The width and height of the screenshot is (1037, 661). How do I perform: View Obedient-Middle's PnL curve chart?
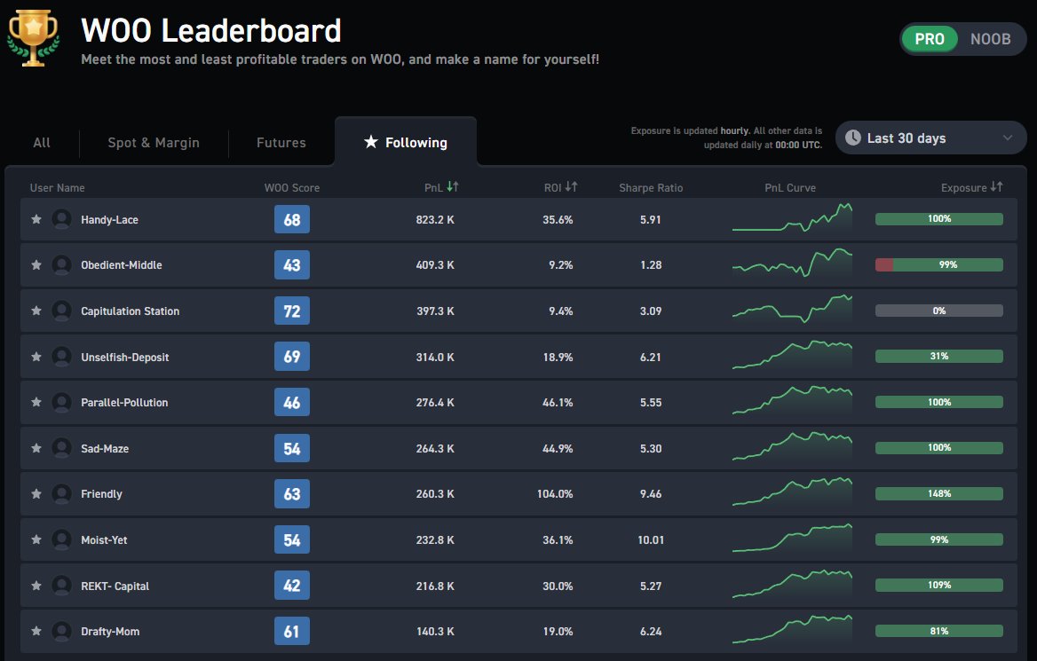pyautogui.click(x=792, y=263)
